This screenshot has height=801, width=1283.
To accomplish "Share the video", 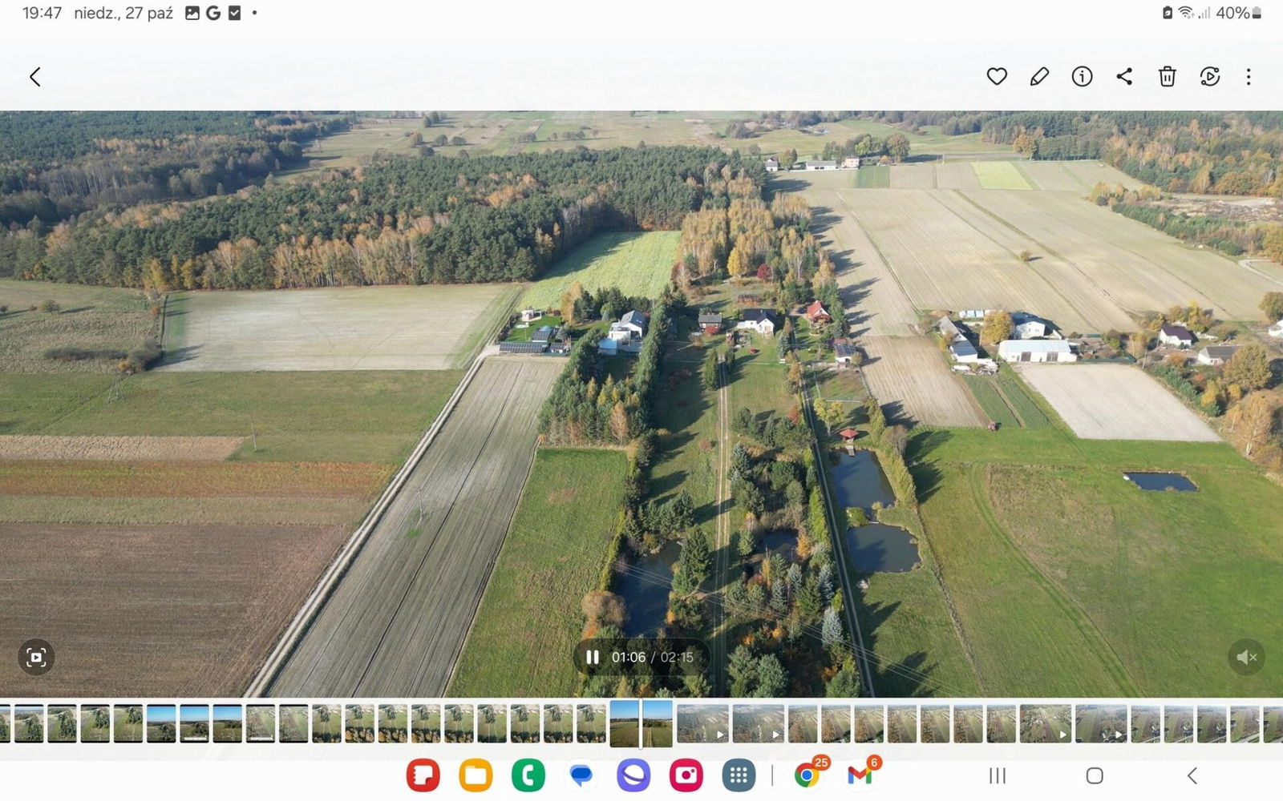I will [1124, 77].
